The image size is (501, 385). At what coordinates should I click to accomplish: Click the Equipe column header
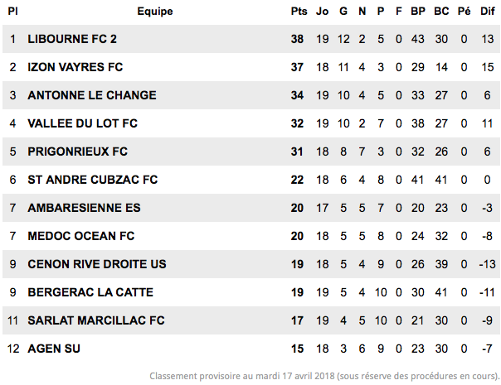click(155, 11)
